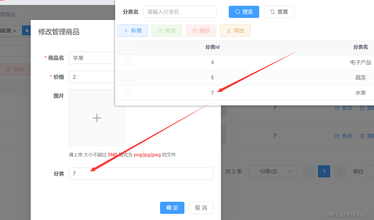Viewport: 374px width, 220px height.
Task: Click the 分类 input with value 7
Action: [x=141, y=174]
